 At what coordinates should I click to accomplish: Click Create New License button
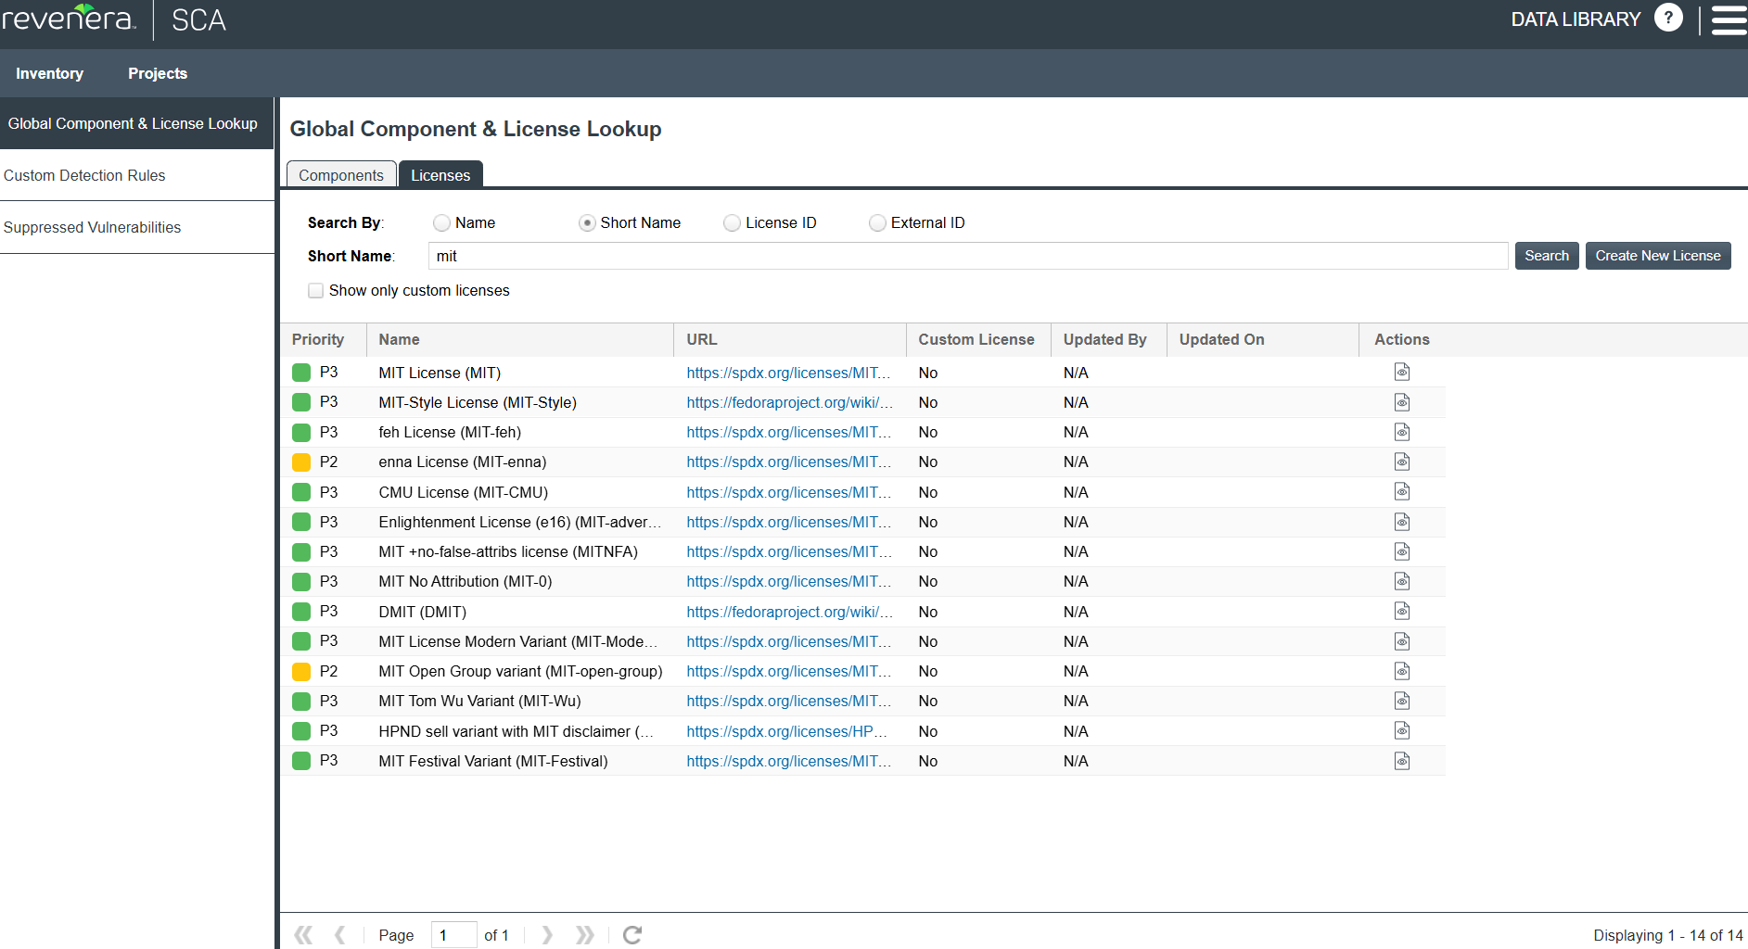(x=1657, y=256)
